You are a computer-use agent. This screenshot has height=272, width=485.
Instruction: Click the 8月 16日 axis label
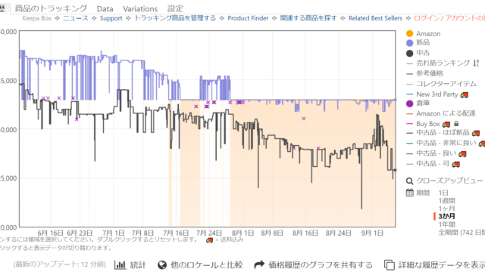coord(305,233)
